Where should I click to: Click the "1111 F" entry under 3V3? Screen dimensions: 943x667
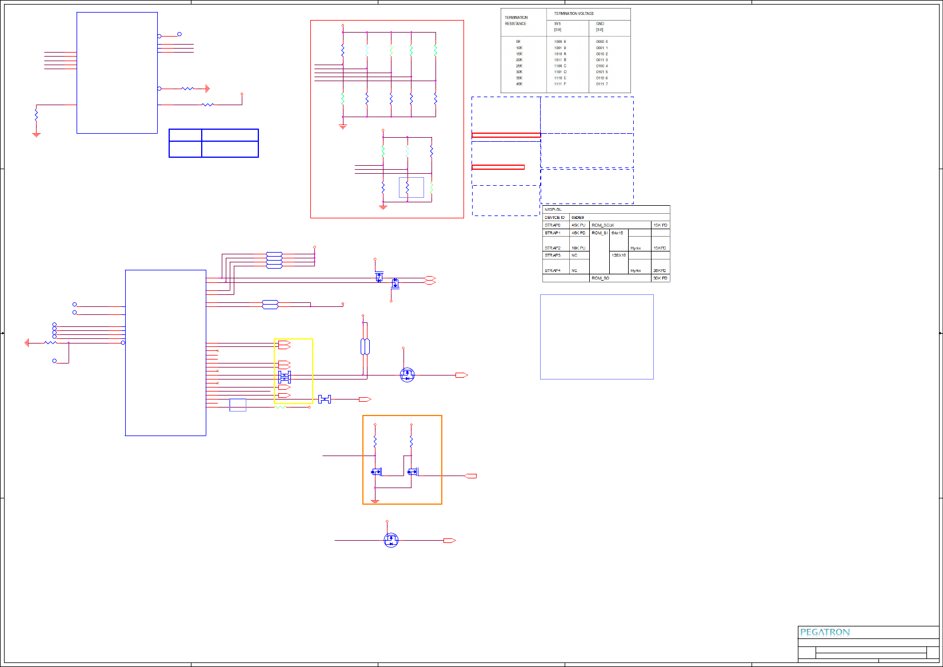coord(560,84)
